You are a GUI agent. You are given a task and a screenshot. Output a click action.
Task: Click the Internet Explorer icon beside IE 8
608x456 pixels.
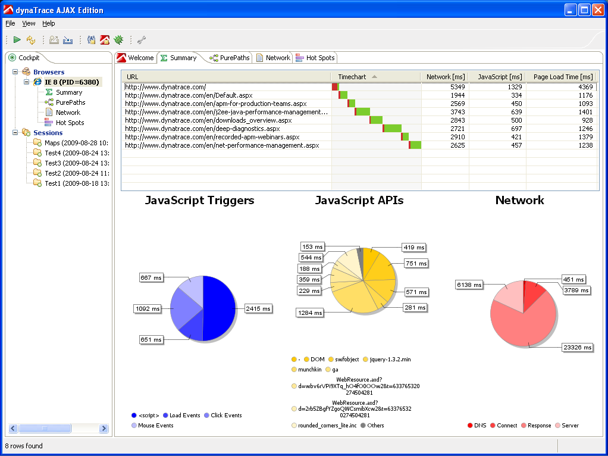[37, 82]
